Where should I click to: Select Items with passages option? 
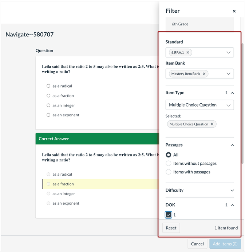(x=169, y=172)
